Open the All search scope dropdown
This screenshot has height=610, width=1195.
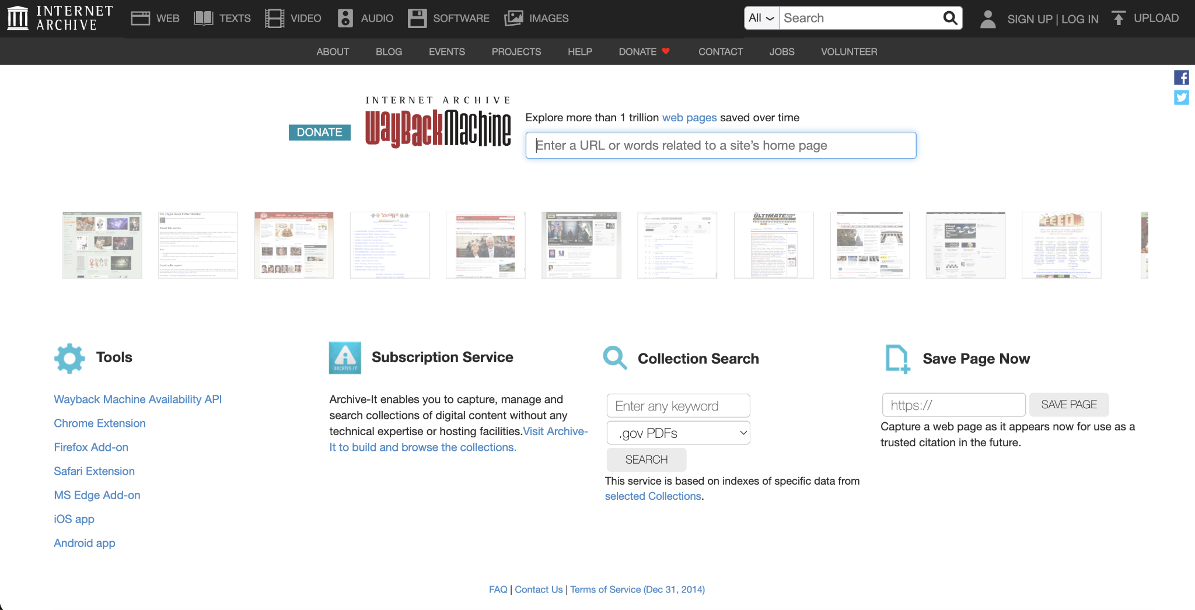(761, 18)
